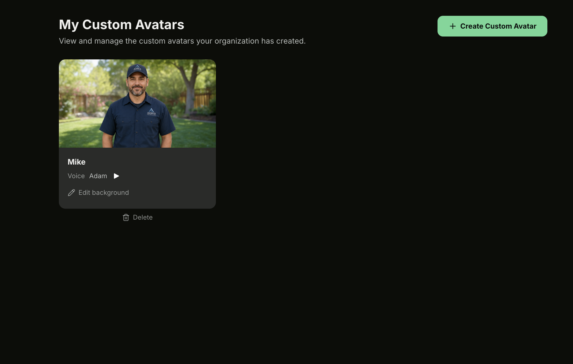
Task: Click the My Custom Avatars heading
Action: click(x=122, y=25)
